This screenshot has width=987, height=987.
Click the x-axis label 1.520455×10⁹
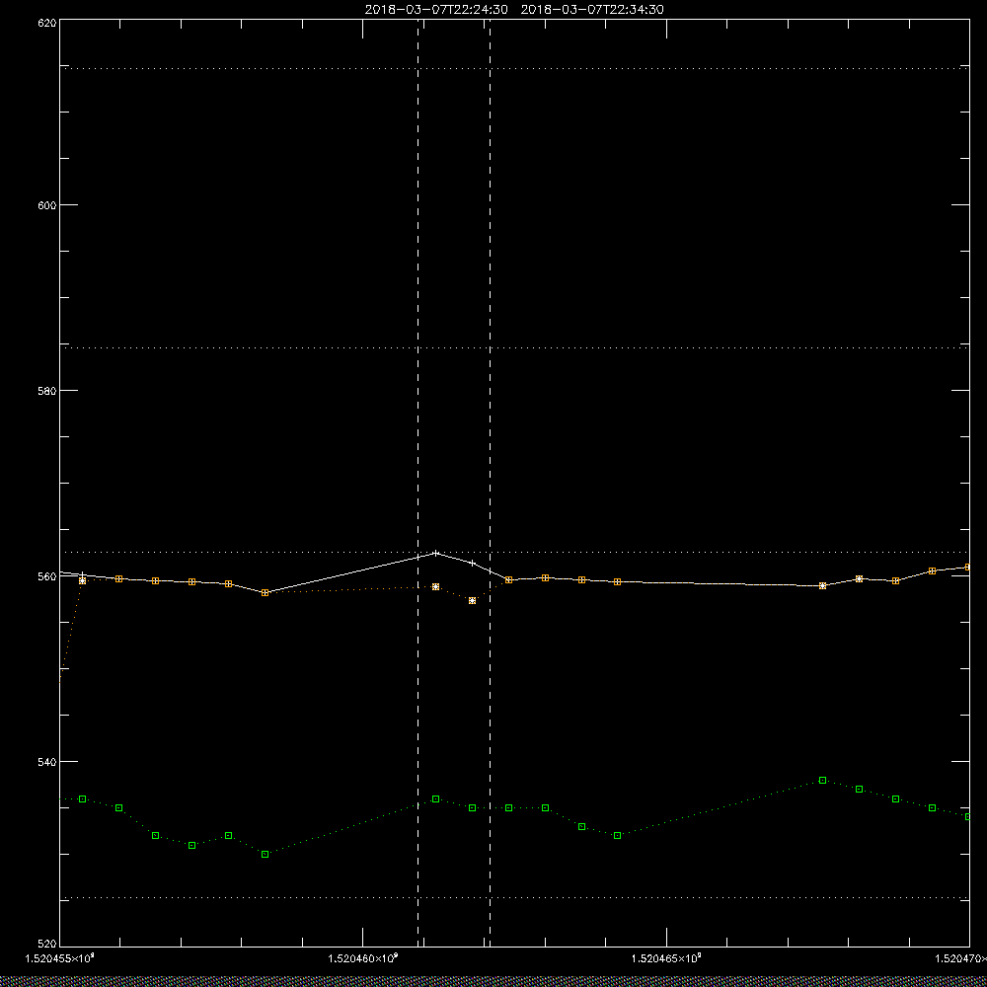pyautogui.click(x=60, y=959)
